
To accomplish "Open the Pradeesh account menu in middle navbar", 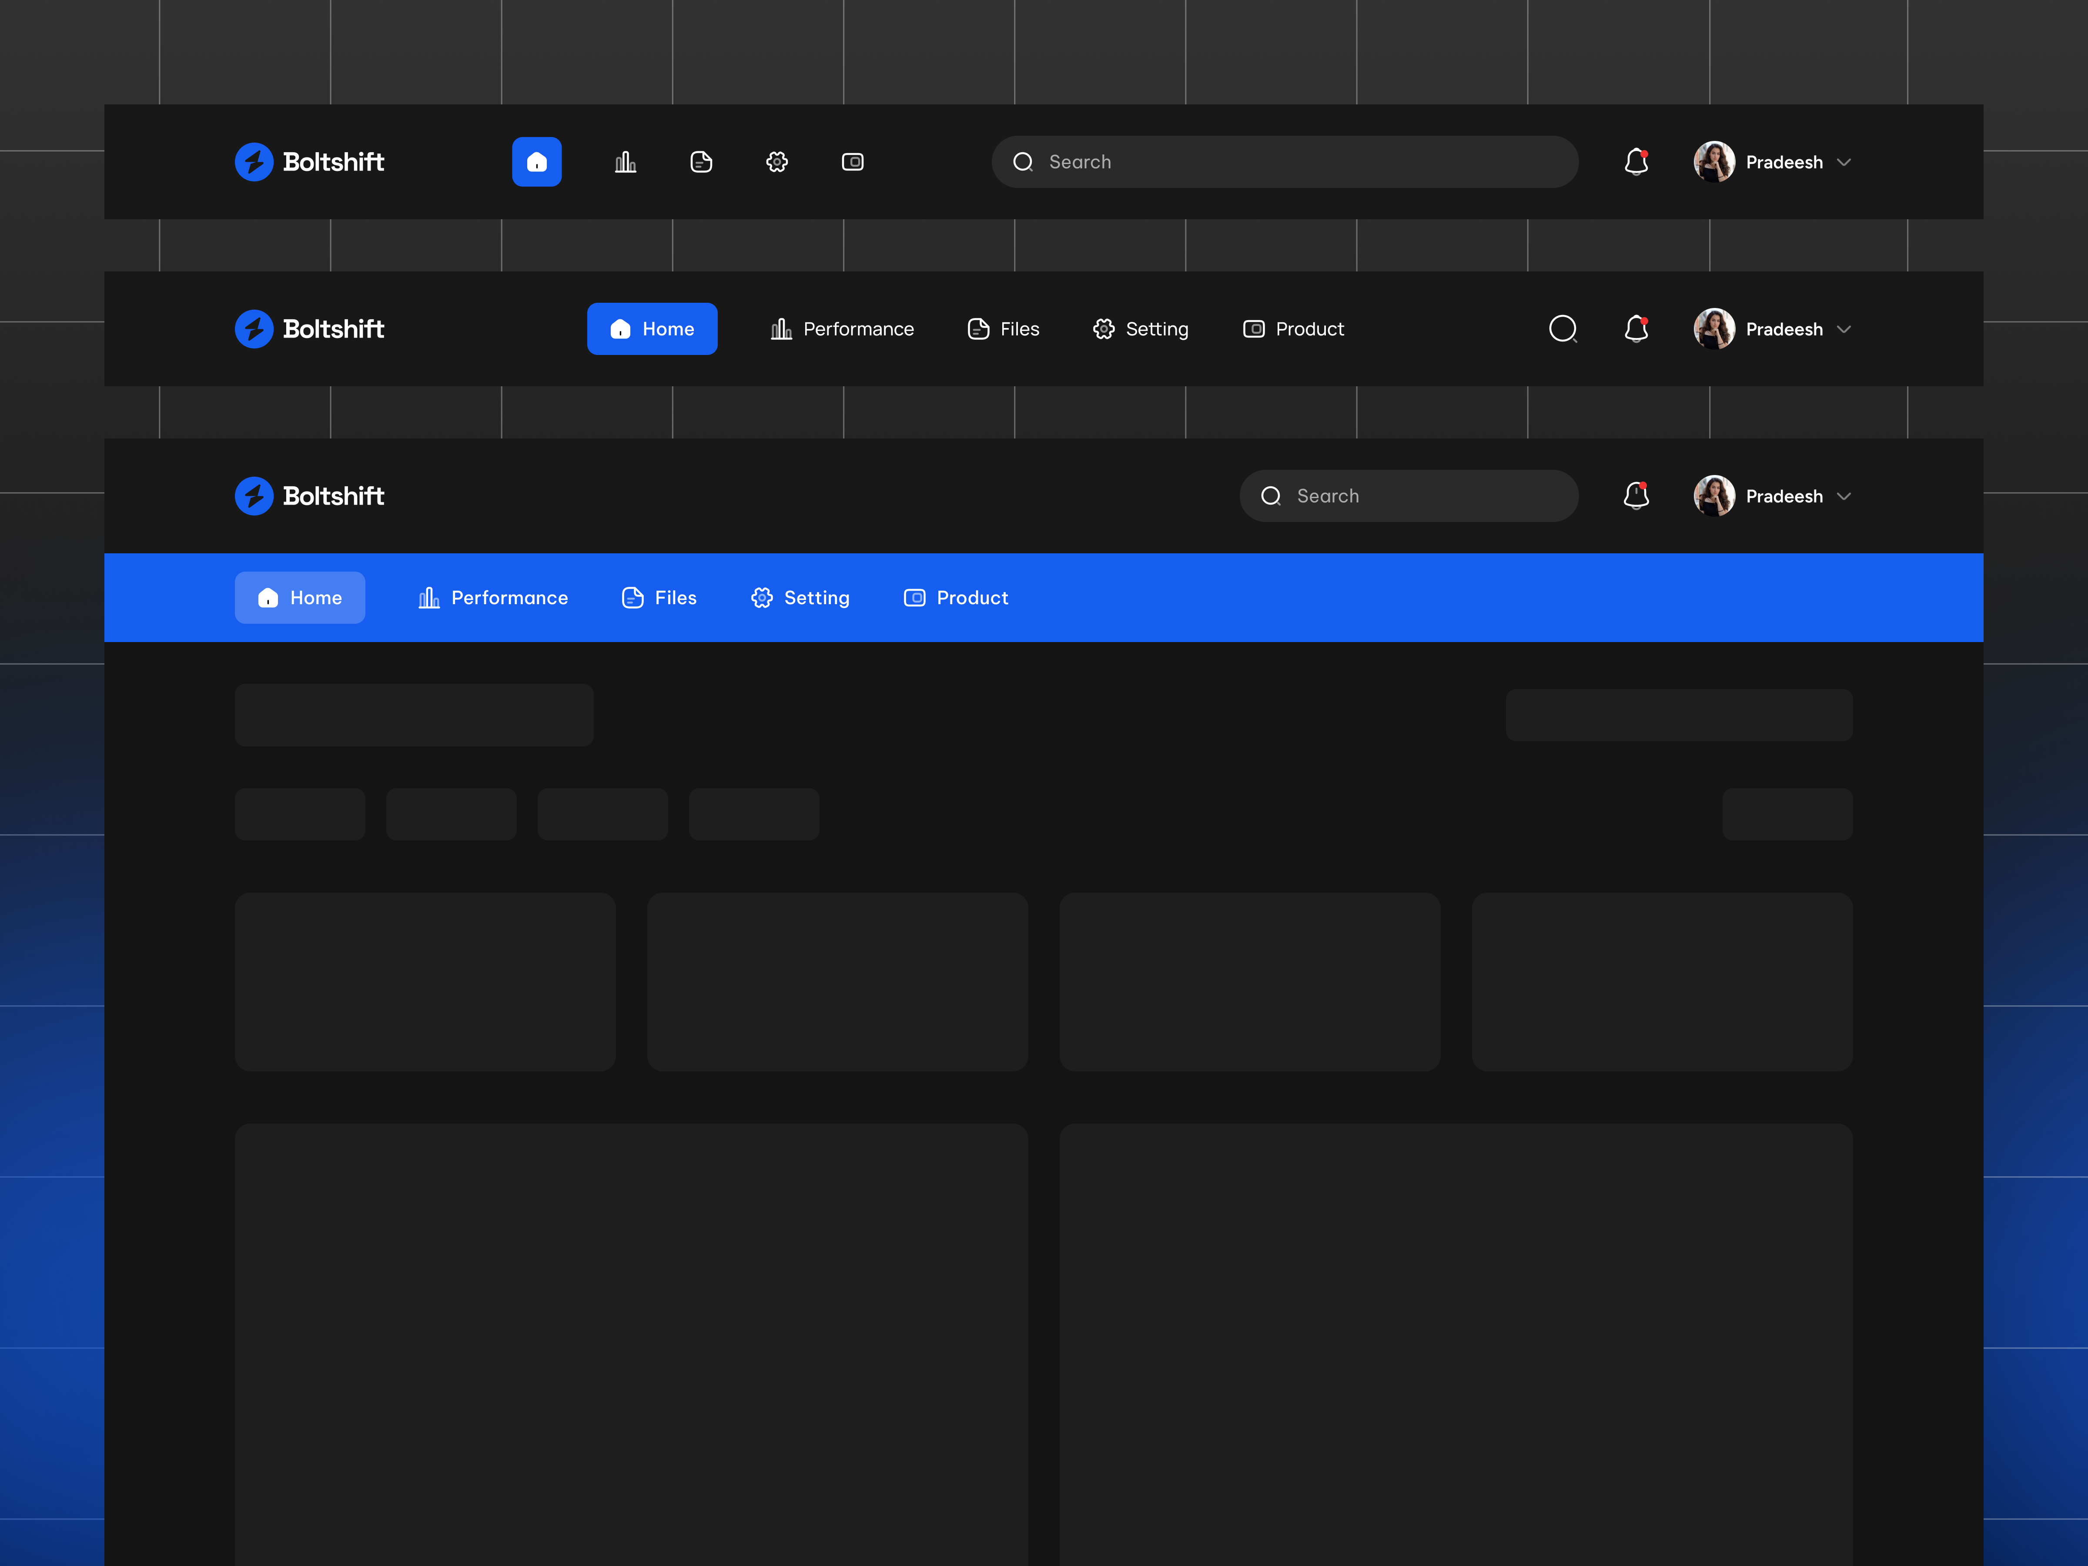I will point(1783,328).
